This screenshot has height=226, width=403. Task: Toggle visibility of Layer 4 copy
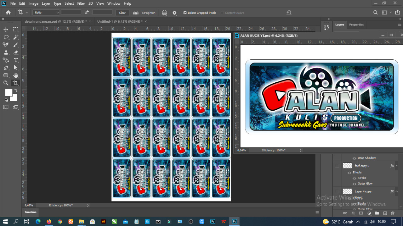[x=337, y=191]
